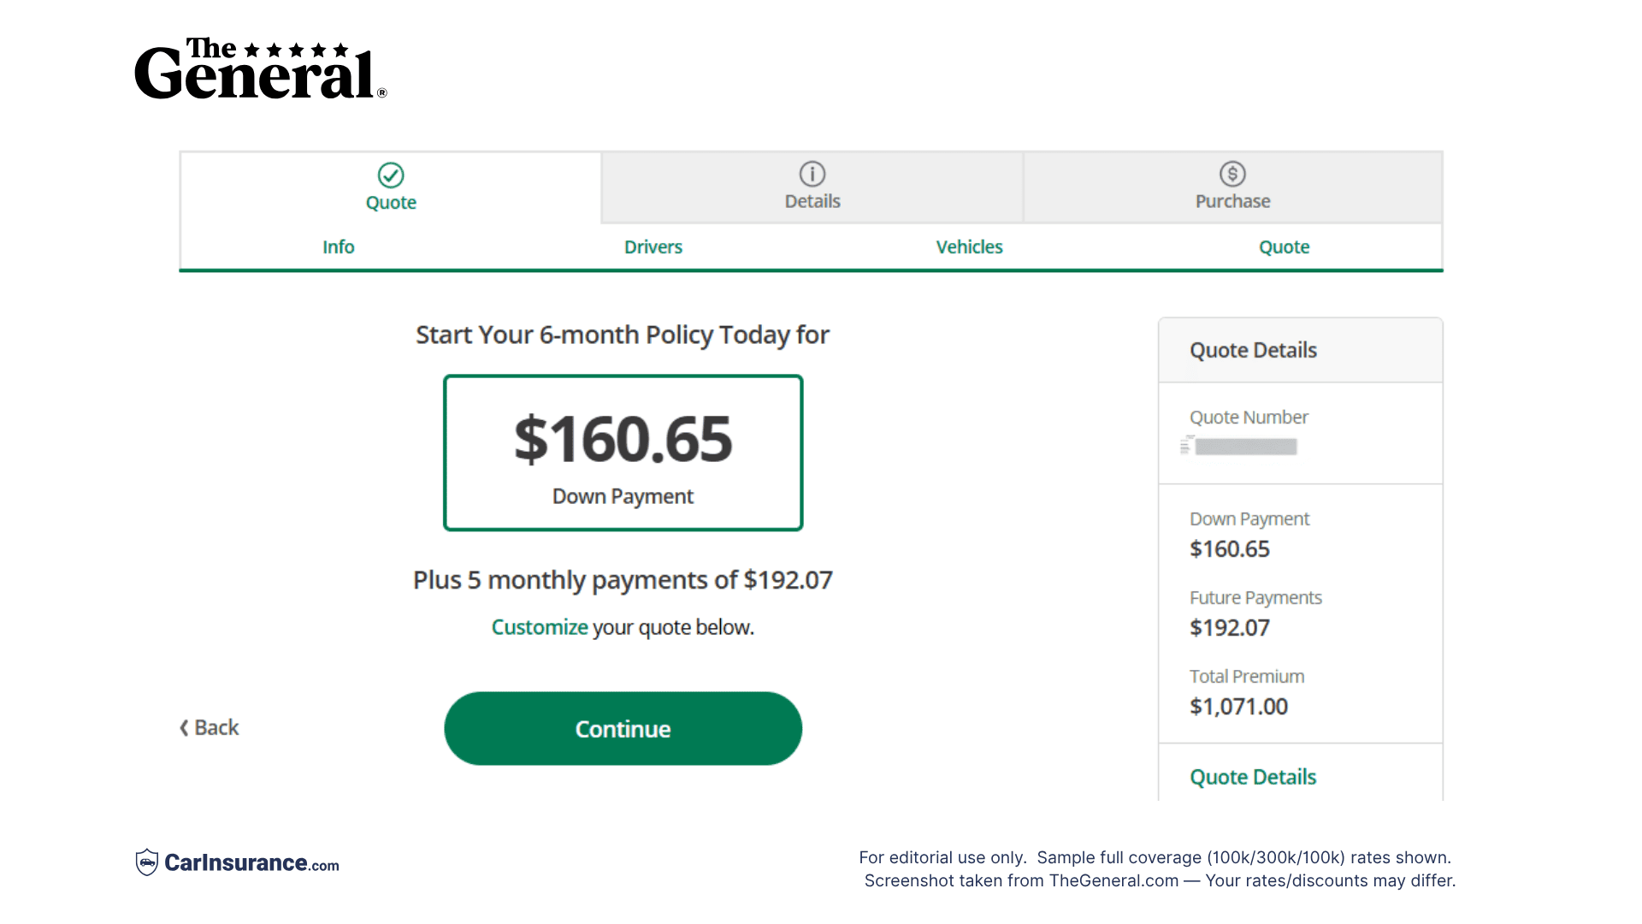Select the Quote tab on the progress bar
This screenshot has height=924, width=1642.
(1284, 246)
